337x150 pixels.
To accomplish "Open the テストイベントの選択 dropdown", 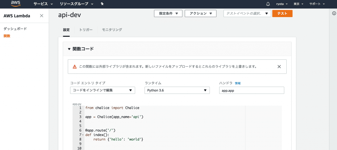I will pyautogui.click(x=247, y=13).
